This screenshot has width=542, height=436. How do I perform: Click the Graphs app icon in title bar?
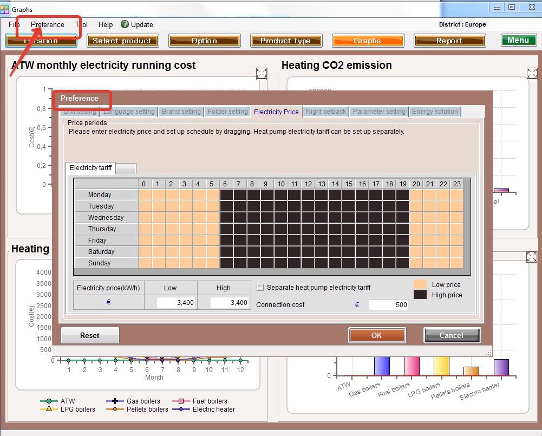point(5,10)
